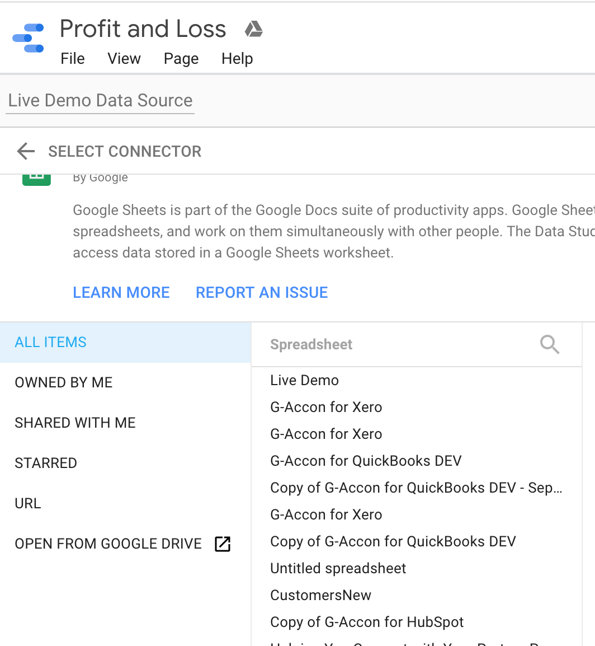Open the Help menu
The width and height of the screenshot is (595, 646).
click(237, 59)
